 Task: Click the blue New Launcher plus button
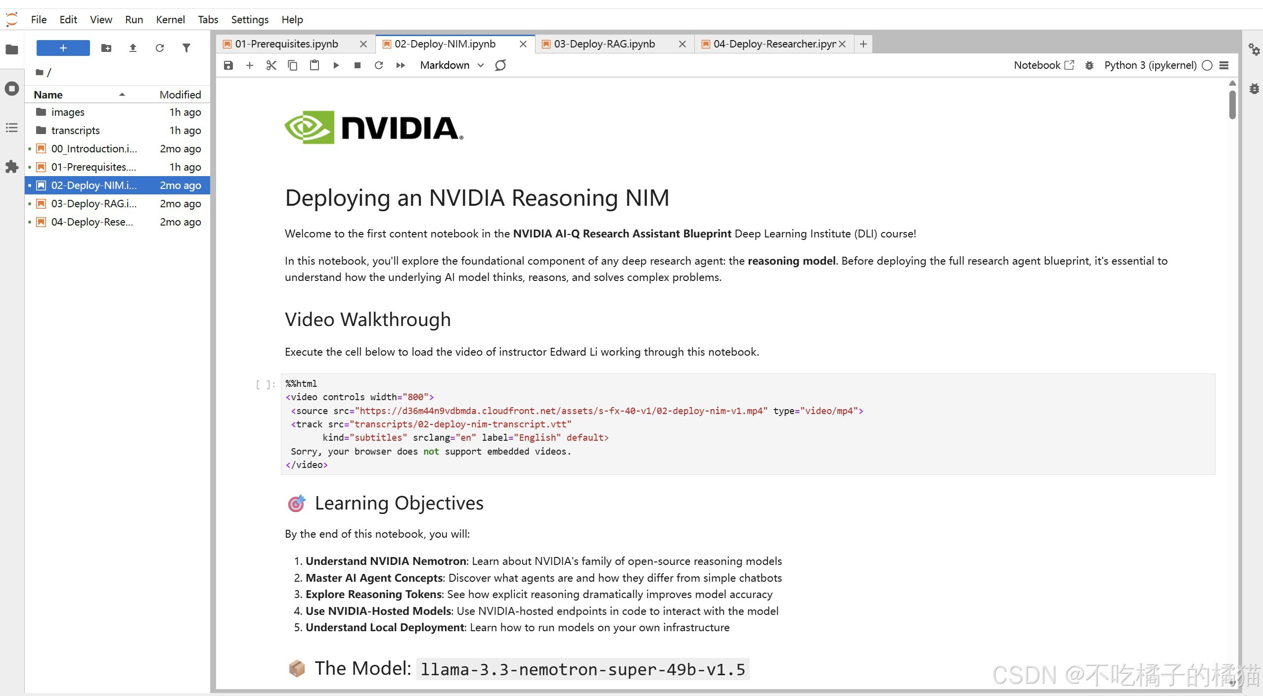(63, 48)
